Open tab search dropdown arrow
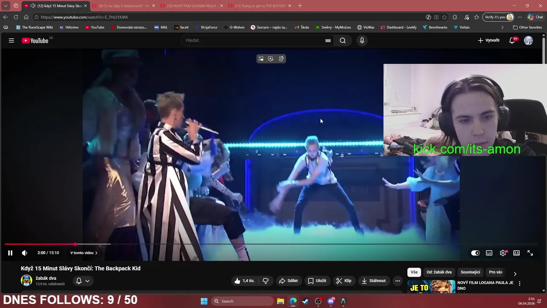 (6, 6)
